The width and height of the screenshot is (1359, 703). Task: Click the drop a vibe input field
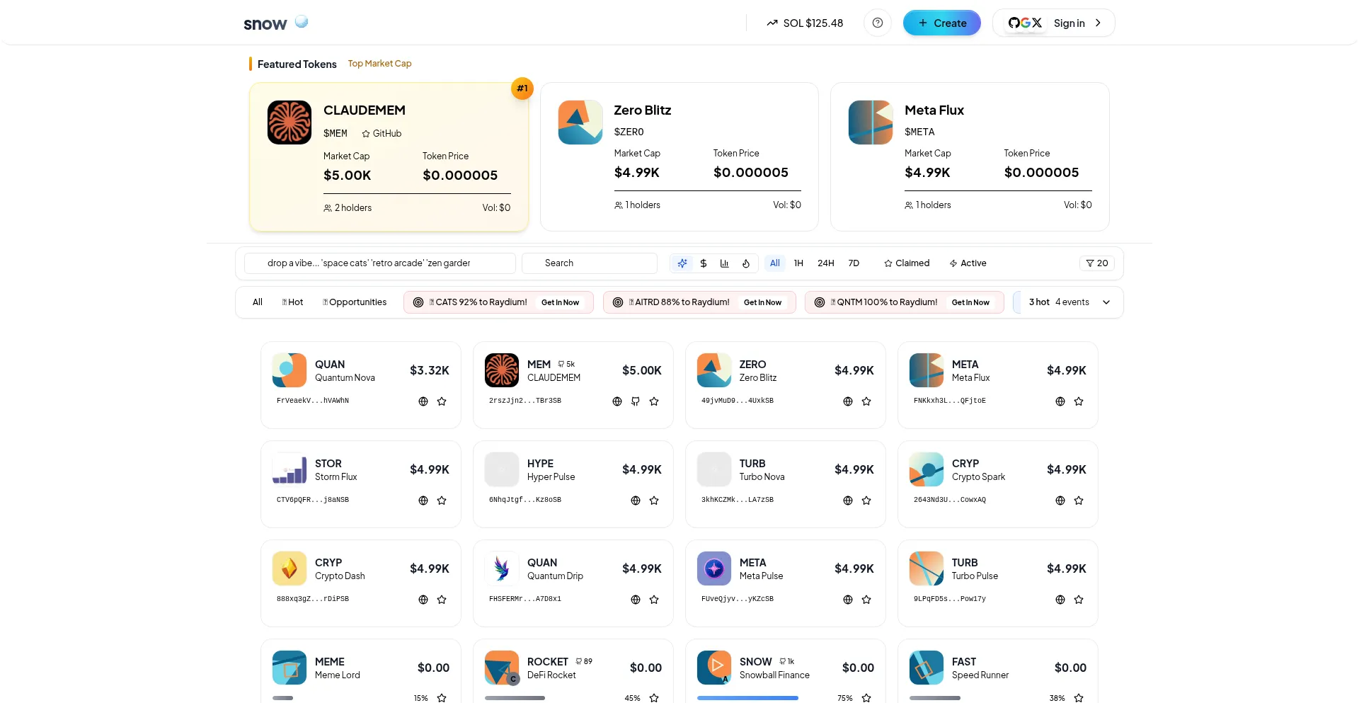(379, 263)
